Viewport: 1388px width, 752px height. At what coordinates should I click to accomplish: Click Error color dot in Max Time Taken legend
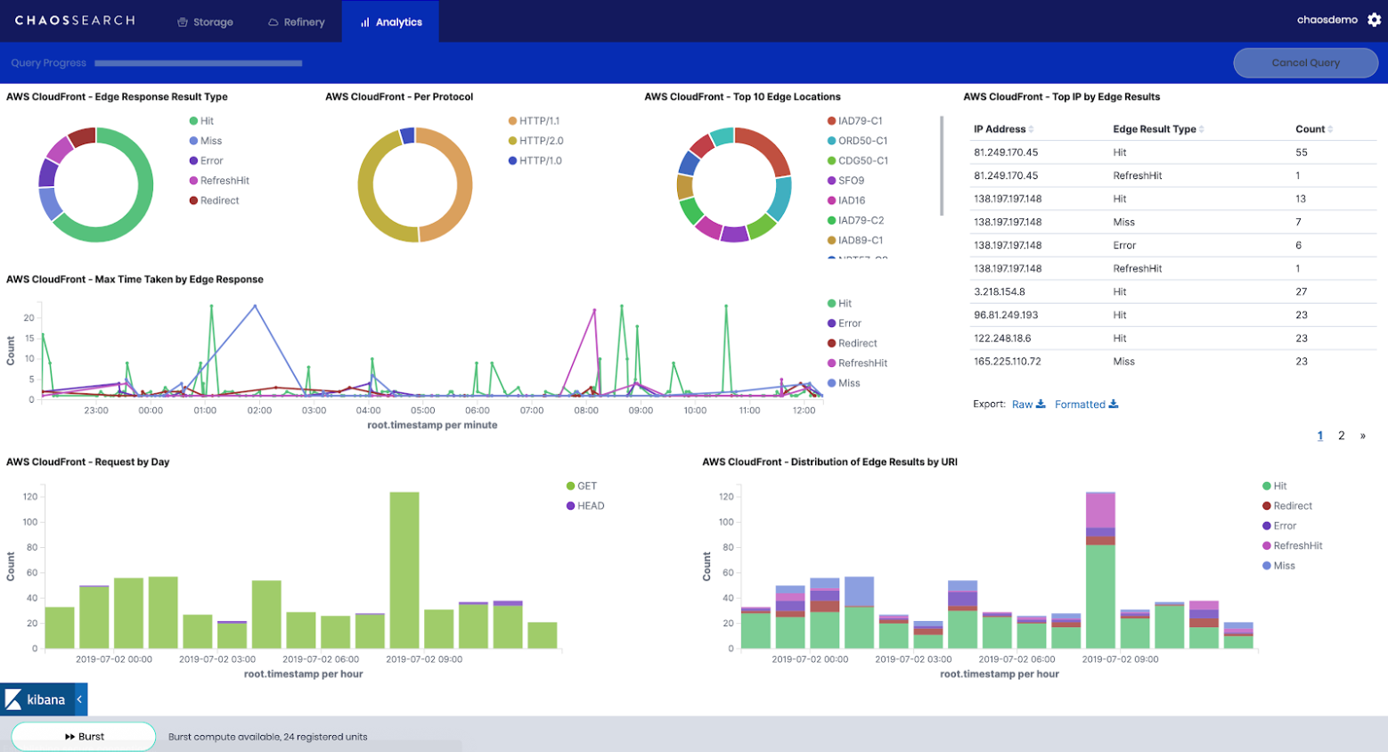tap(831, 323)
